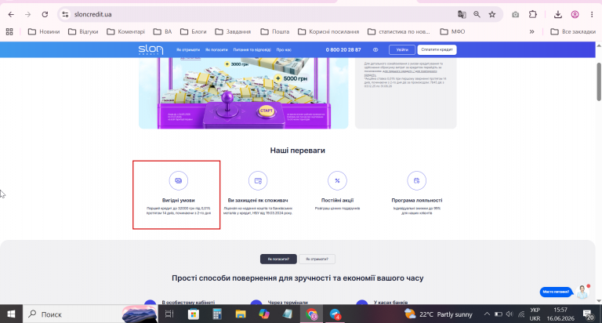Open the Завдання bookmark folder
The height and width of the screenshot is (323, 602).
click(233, 31)
